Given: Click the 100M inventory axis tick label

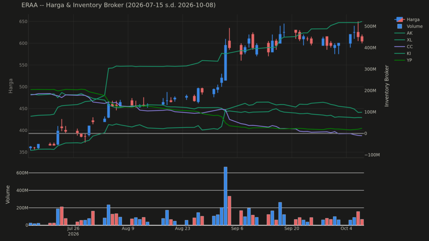Looking at the screenshot, I should (x=370, y=112).
